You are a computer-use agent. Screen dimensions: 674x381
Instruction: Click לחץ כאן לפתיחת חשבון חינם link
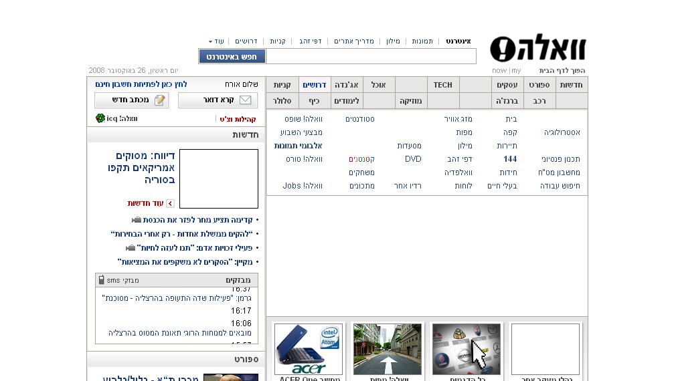pyautogui.click(x=141, y=84)
